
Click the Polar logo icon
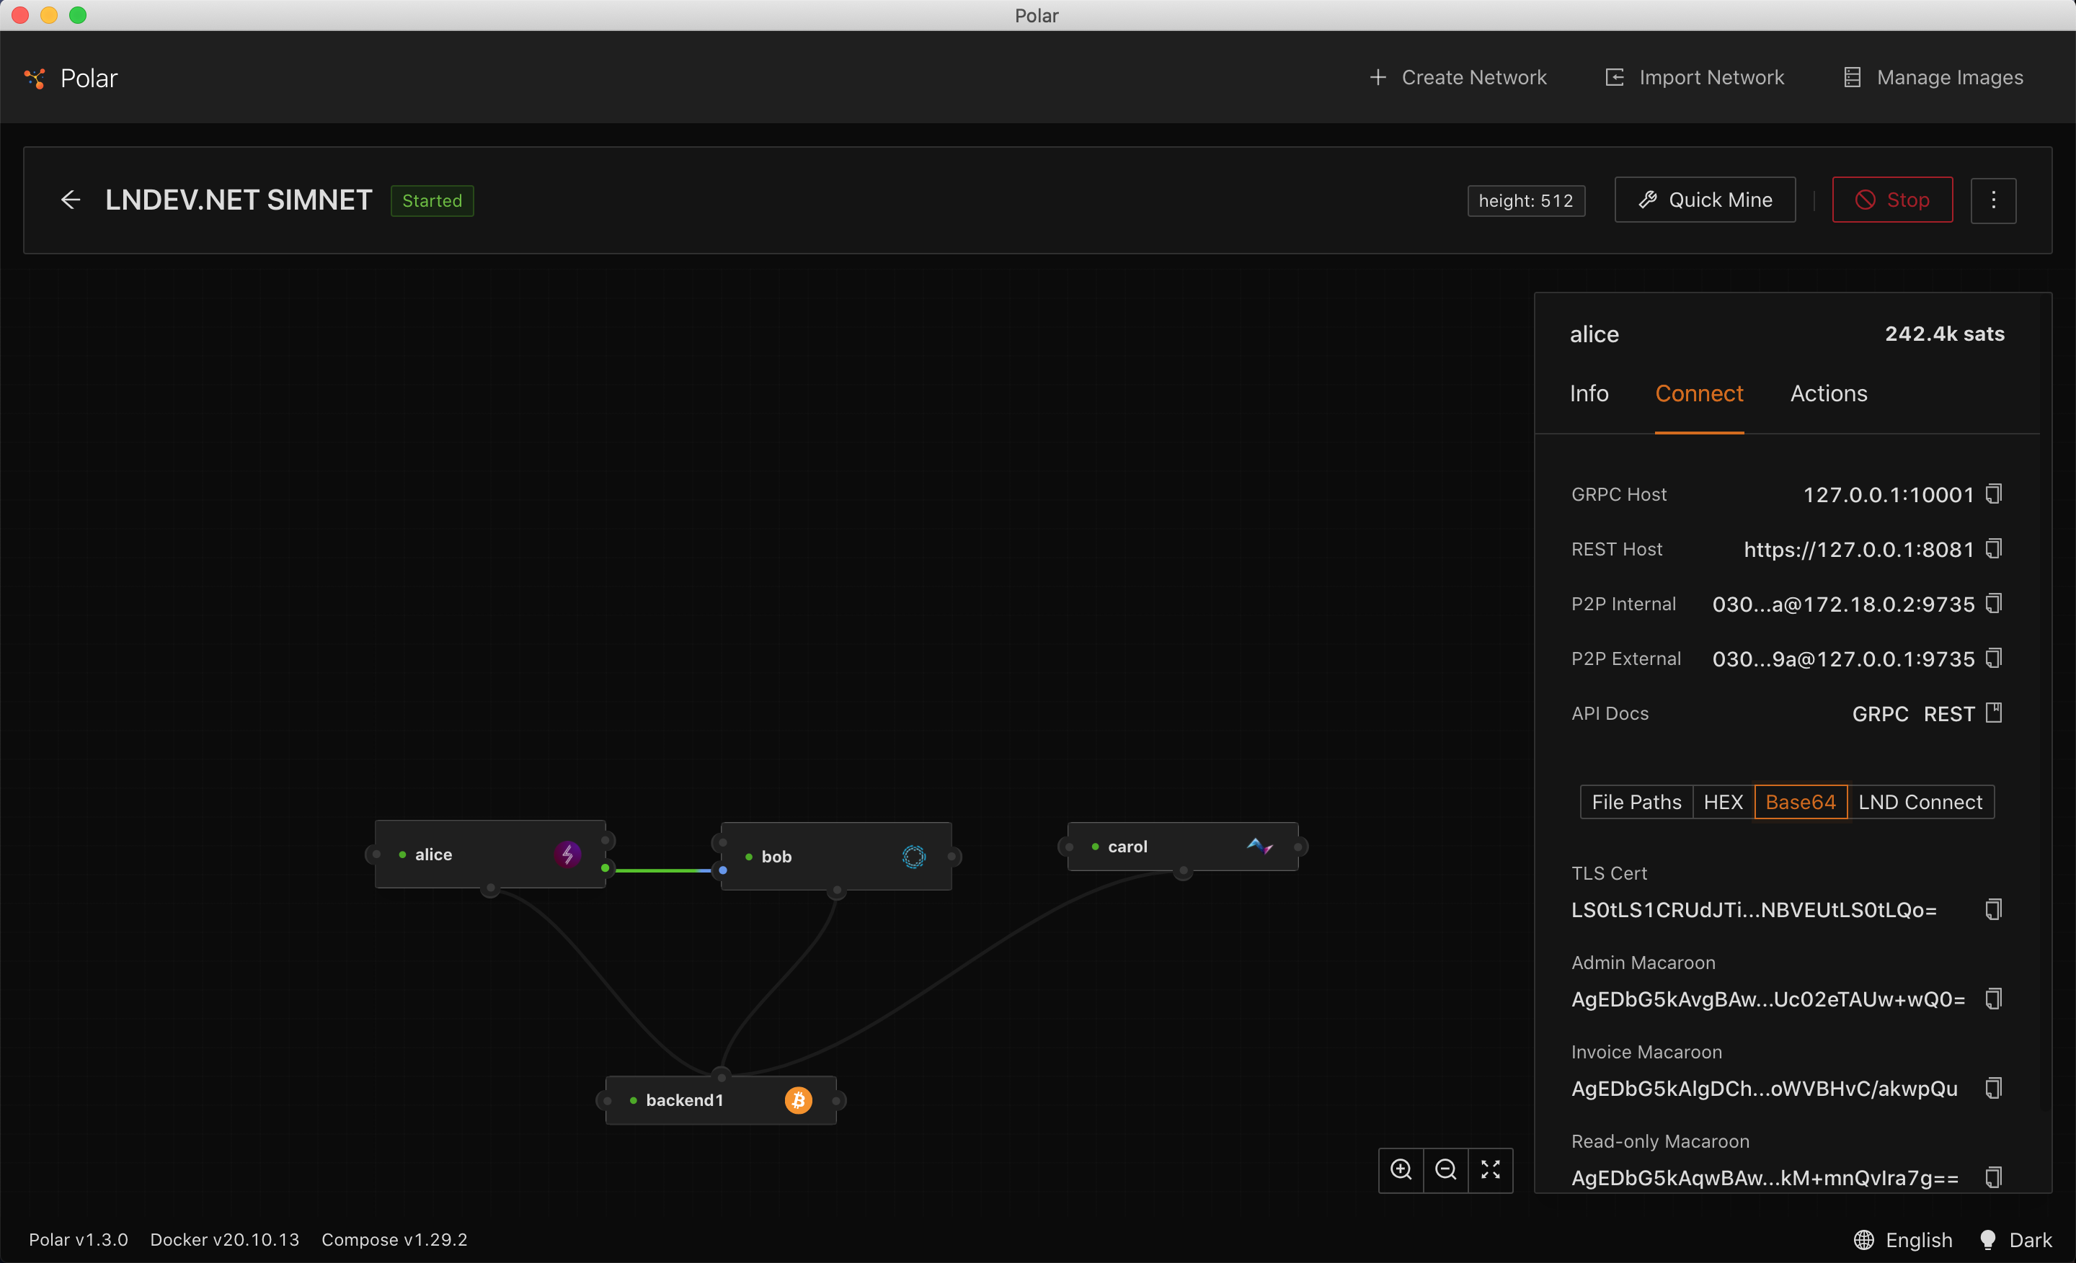coord(34,78)
